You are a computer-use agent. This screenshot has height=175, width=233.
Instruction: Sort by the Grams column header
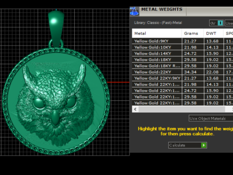(193, 34)
